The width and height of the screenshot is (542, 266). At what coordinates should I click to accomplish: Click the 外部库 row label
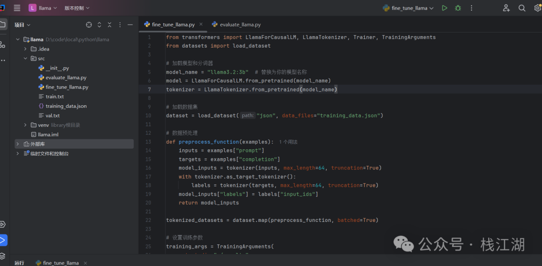pos(38,144)
